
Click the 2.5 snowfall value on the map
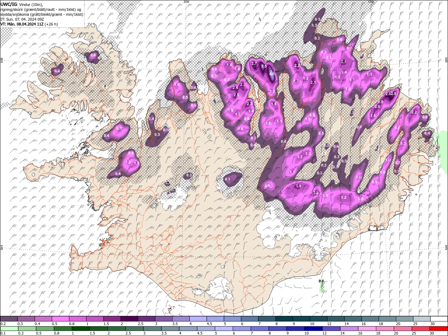(x=236, y=95)
